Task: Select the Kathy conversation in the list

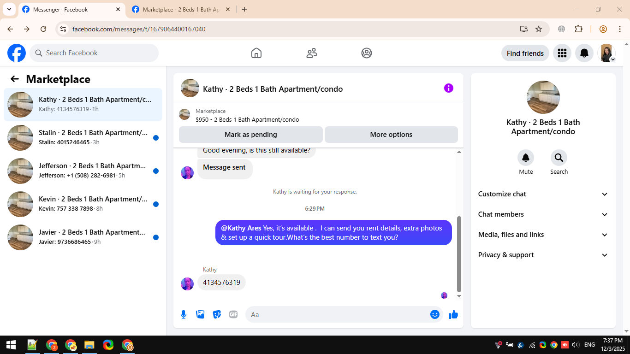Action: click(x=83, y=105)
